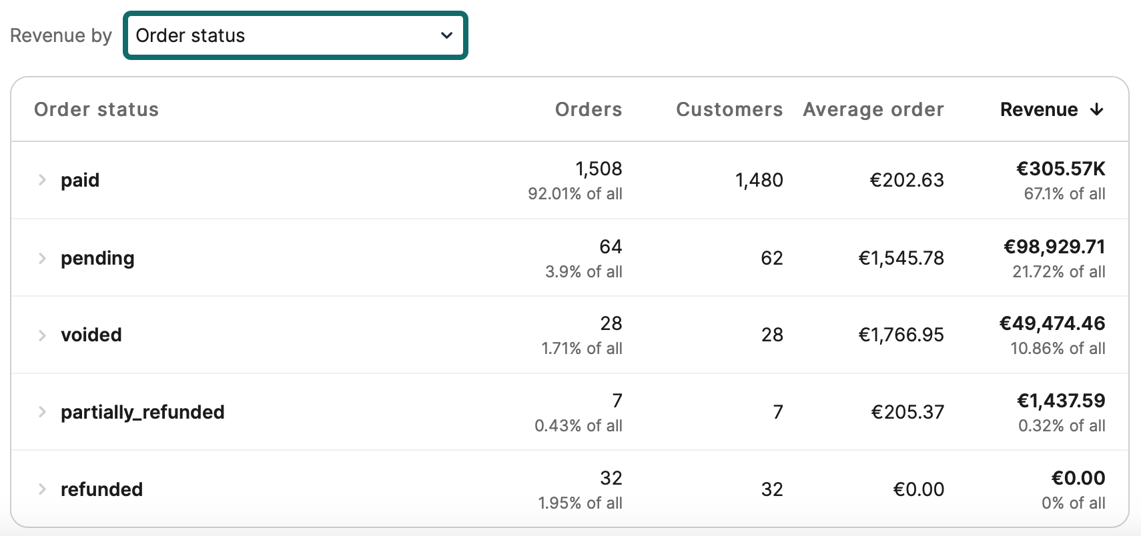Select the paid status row label

[x=80, y=180]
